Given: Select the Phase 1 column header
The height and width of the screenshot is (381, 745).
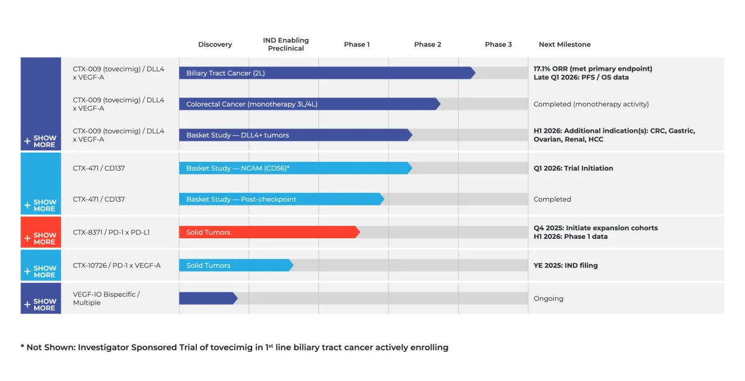Looking at the screenshot, I should click(x=357, y=44).
